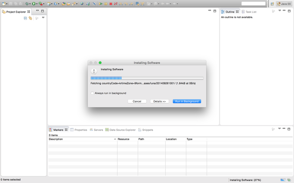Click the Open Task folder icon
Viewport: 294px width, 183px height.
click(69, 3)
